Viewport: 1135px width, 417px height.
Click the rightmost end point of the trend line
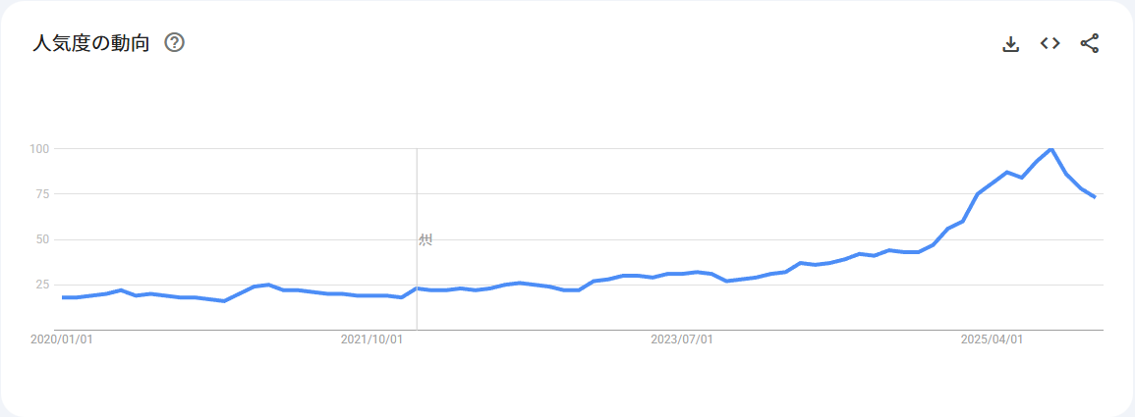[1095, 197]
